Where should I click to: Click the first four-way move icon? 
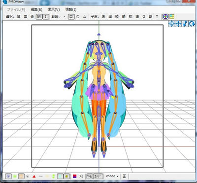(x=172, y=24)
